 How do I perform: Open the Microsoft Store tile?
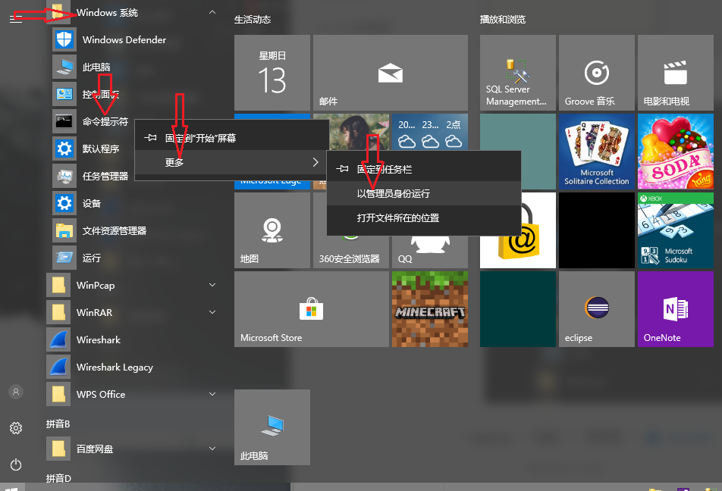point(311,309)
